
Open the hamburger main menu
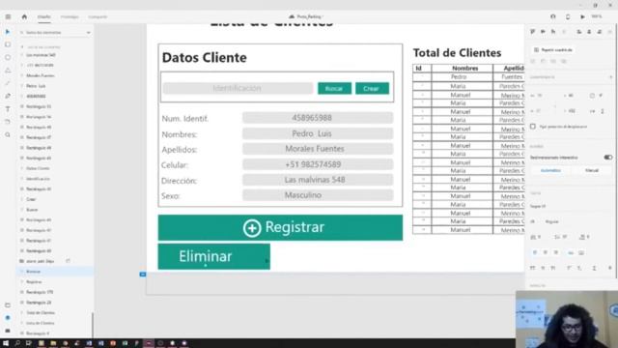(x=8, y=17)
